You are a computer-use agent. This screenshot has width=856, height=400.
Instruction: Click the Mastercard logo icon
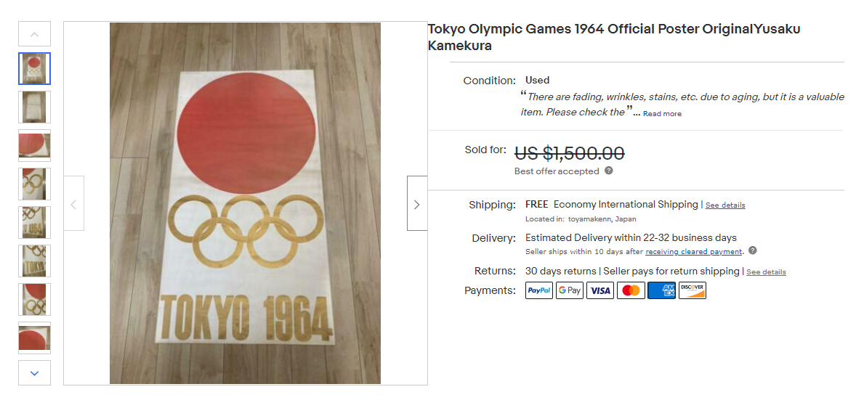[631, 290]
